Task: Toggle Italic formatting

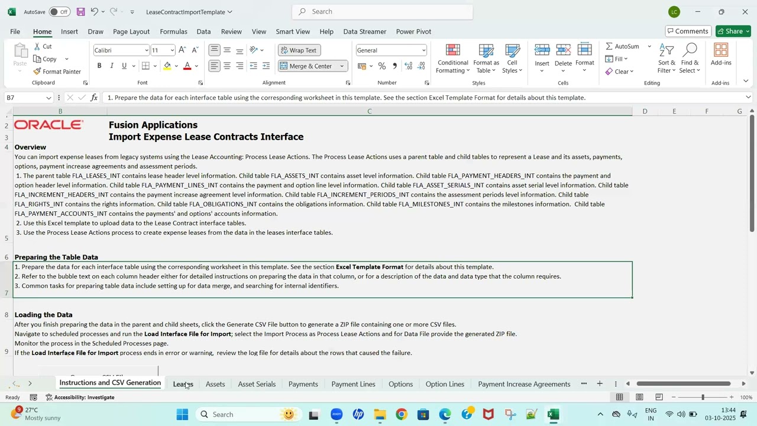Action: pos(112,66)
